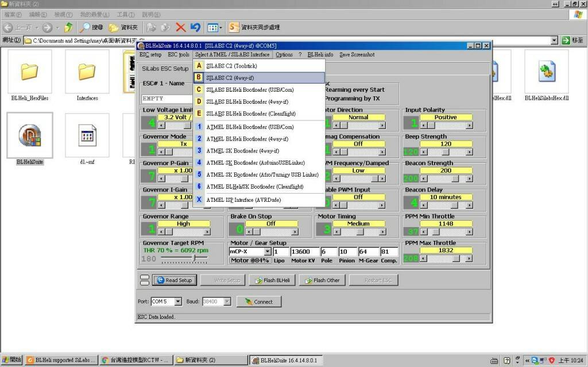The width and height of the screenshot is (588, 367).
Task: Click the help question mark tray icon
Action: click(507, 361)
